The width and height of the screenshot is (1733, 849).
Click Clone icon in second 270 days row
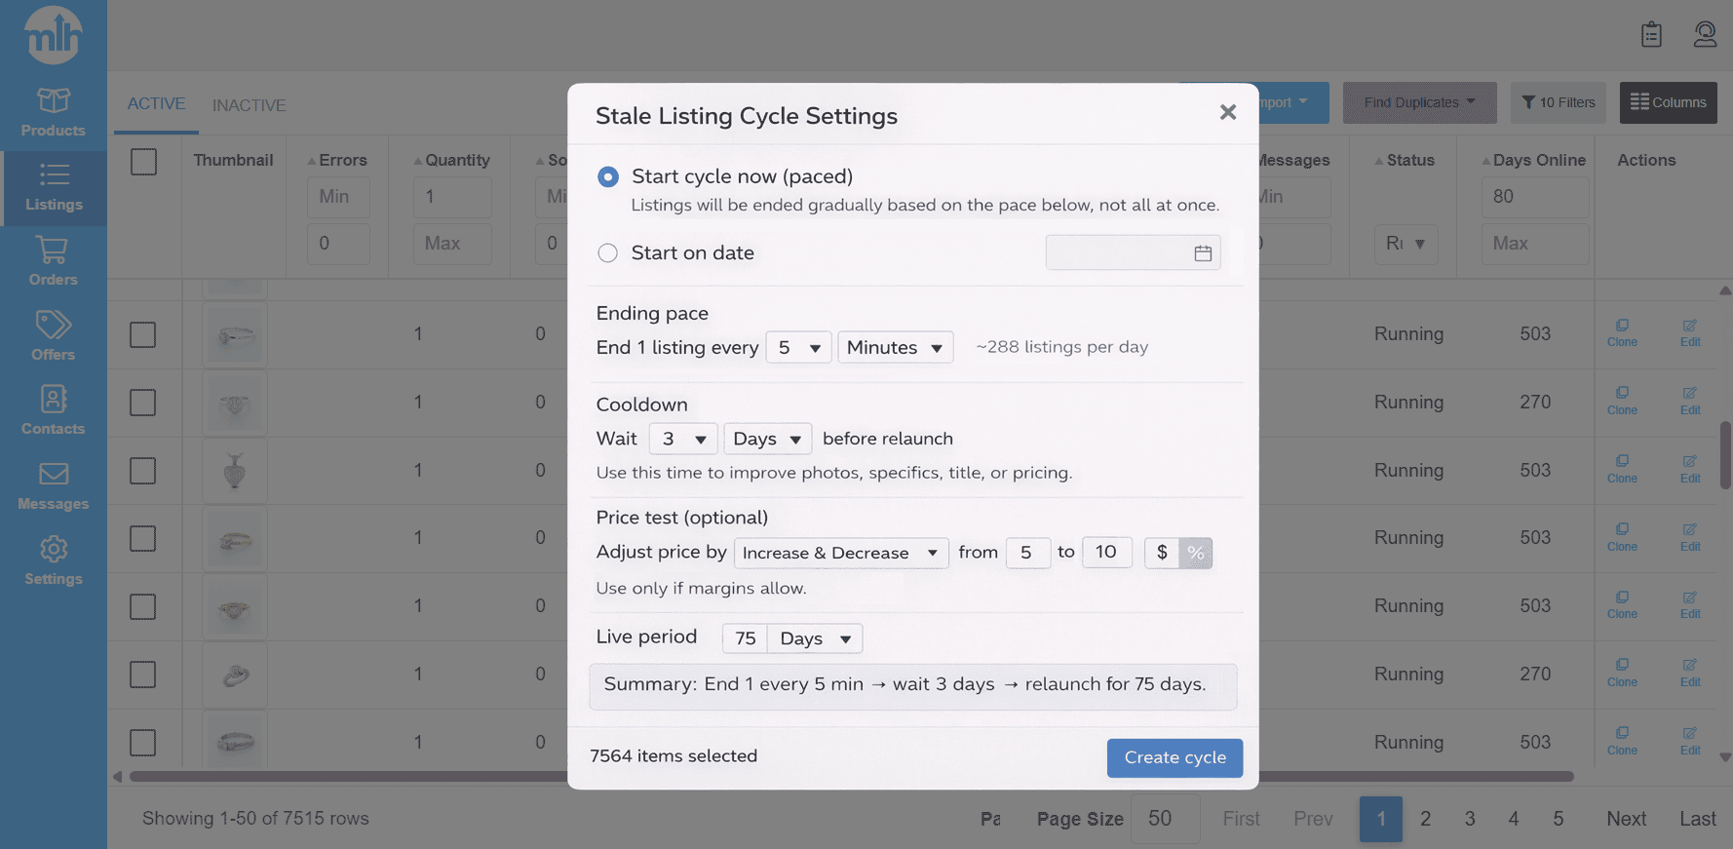[1622, 673]
